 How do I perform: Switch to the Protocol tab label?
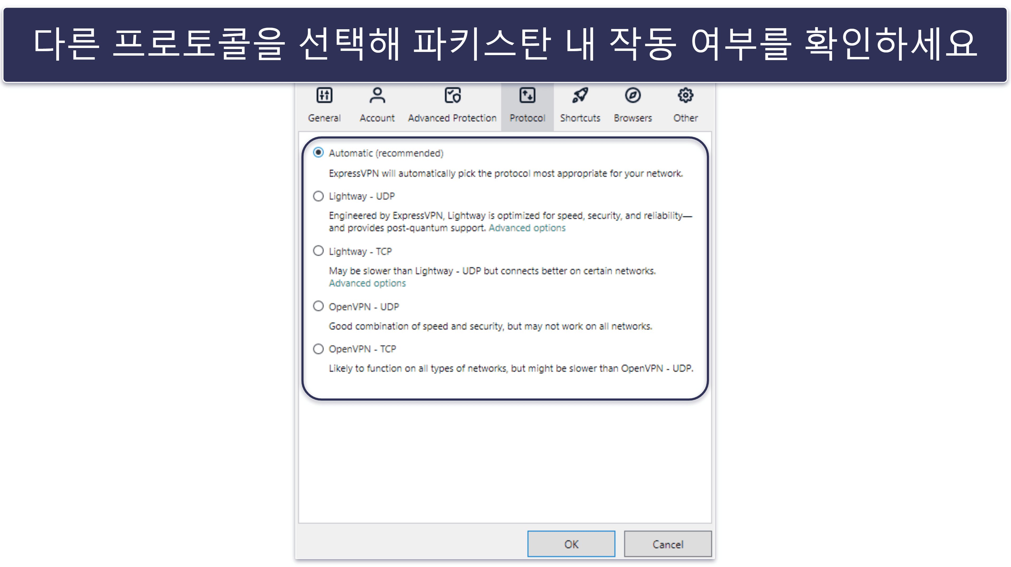[527, 118]
